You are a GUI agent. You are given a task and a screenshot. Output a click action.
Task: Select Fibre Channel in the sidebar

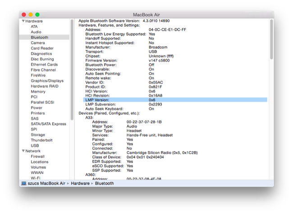pyautogui.click(x=43, y=70)
